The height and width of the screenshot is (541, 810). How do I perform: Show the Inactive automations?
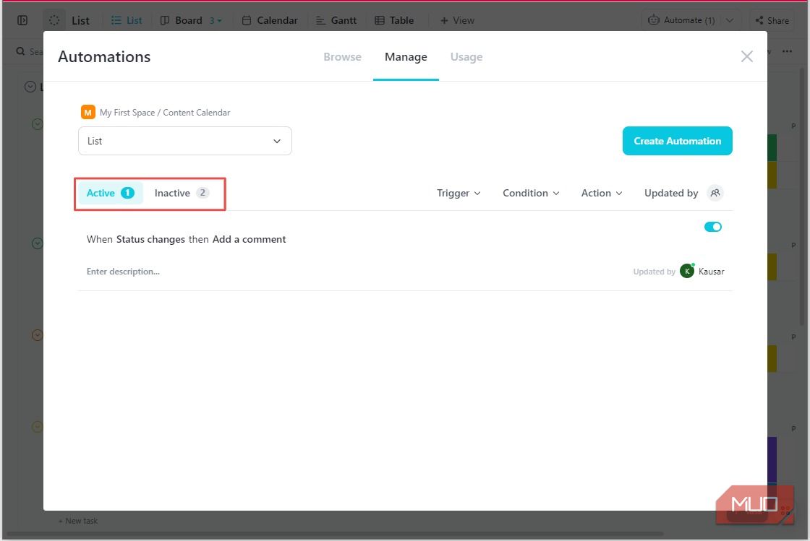(181, 193)
